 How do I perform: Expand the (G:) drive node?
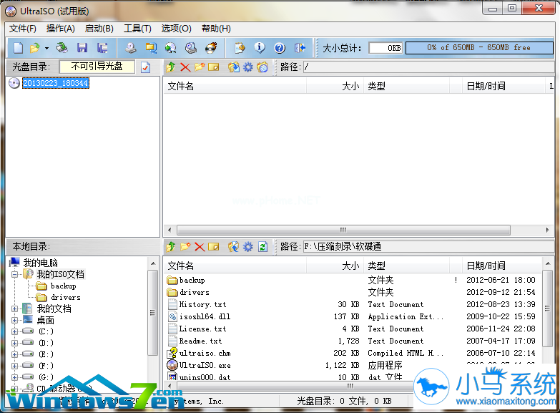point(14,377)
